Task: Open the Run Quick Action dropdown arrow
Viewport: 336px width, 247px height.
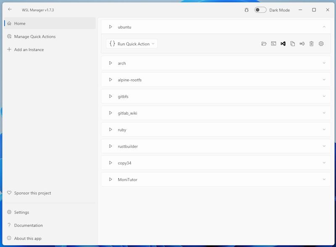Action: (x=153, y=43)
